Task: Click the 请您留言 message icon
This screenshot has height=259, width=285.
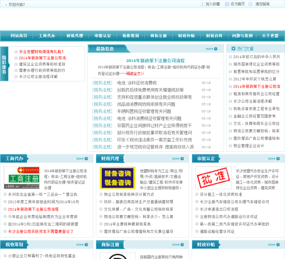Action: click(x=250, y=4)
